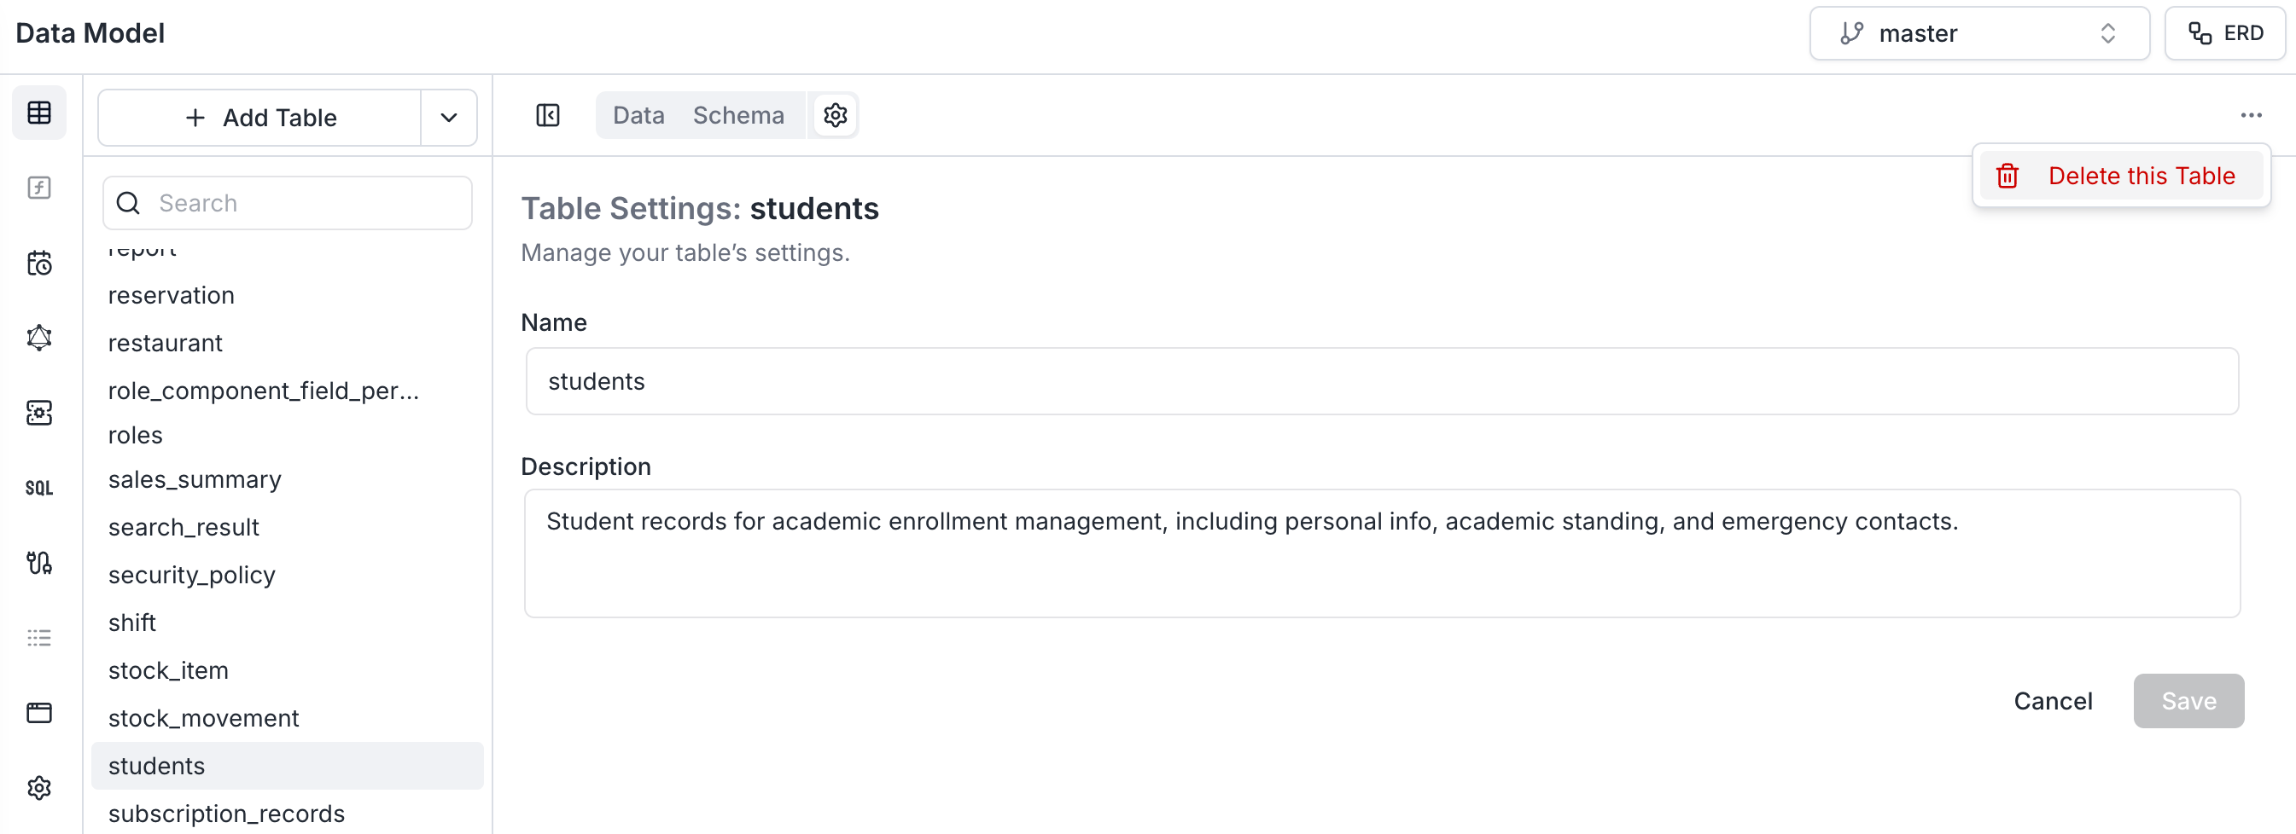The width and height of the screenshot is (2296, 834).
Task: Click the table Search field
Action: [288, 203]
